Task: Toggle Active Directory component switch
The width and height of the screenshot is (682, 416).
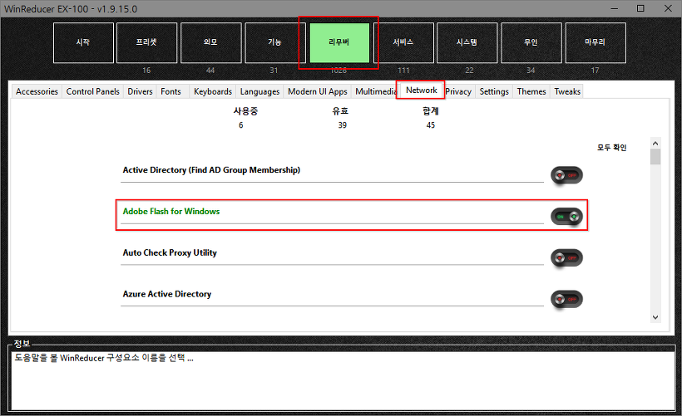Action: pos(566,175)
